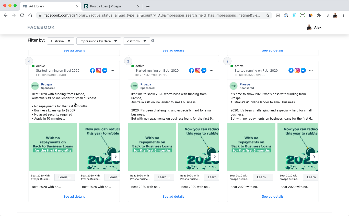The width and height of the screenshot is (349, 216).
Task: Expand the Impressions by date dropdown
Action: tap(99, 41)
